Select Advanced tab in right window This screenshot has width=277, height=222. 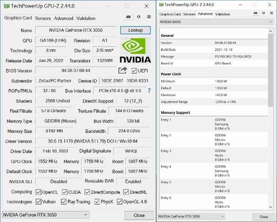point(205,14)
